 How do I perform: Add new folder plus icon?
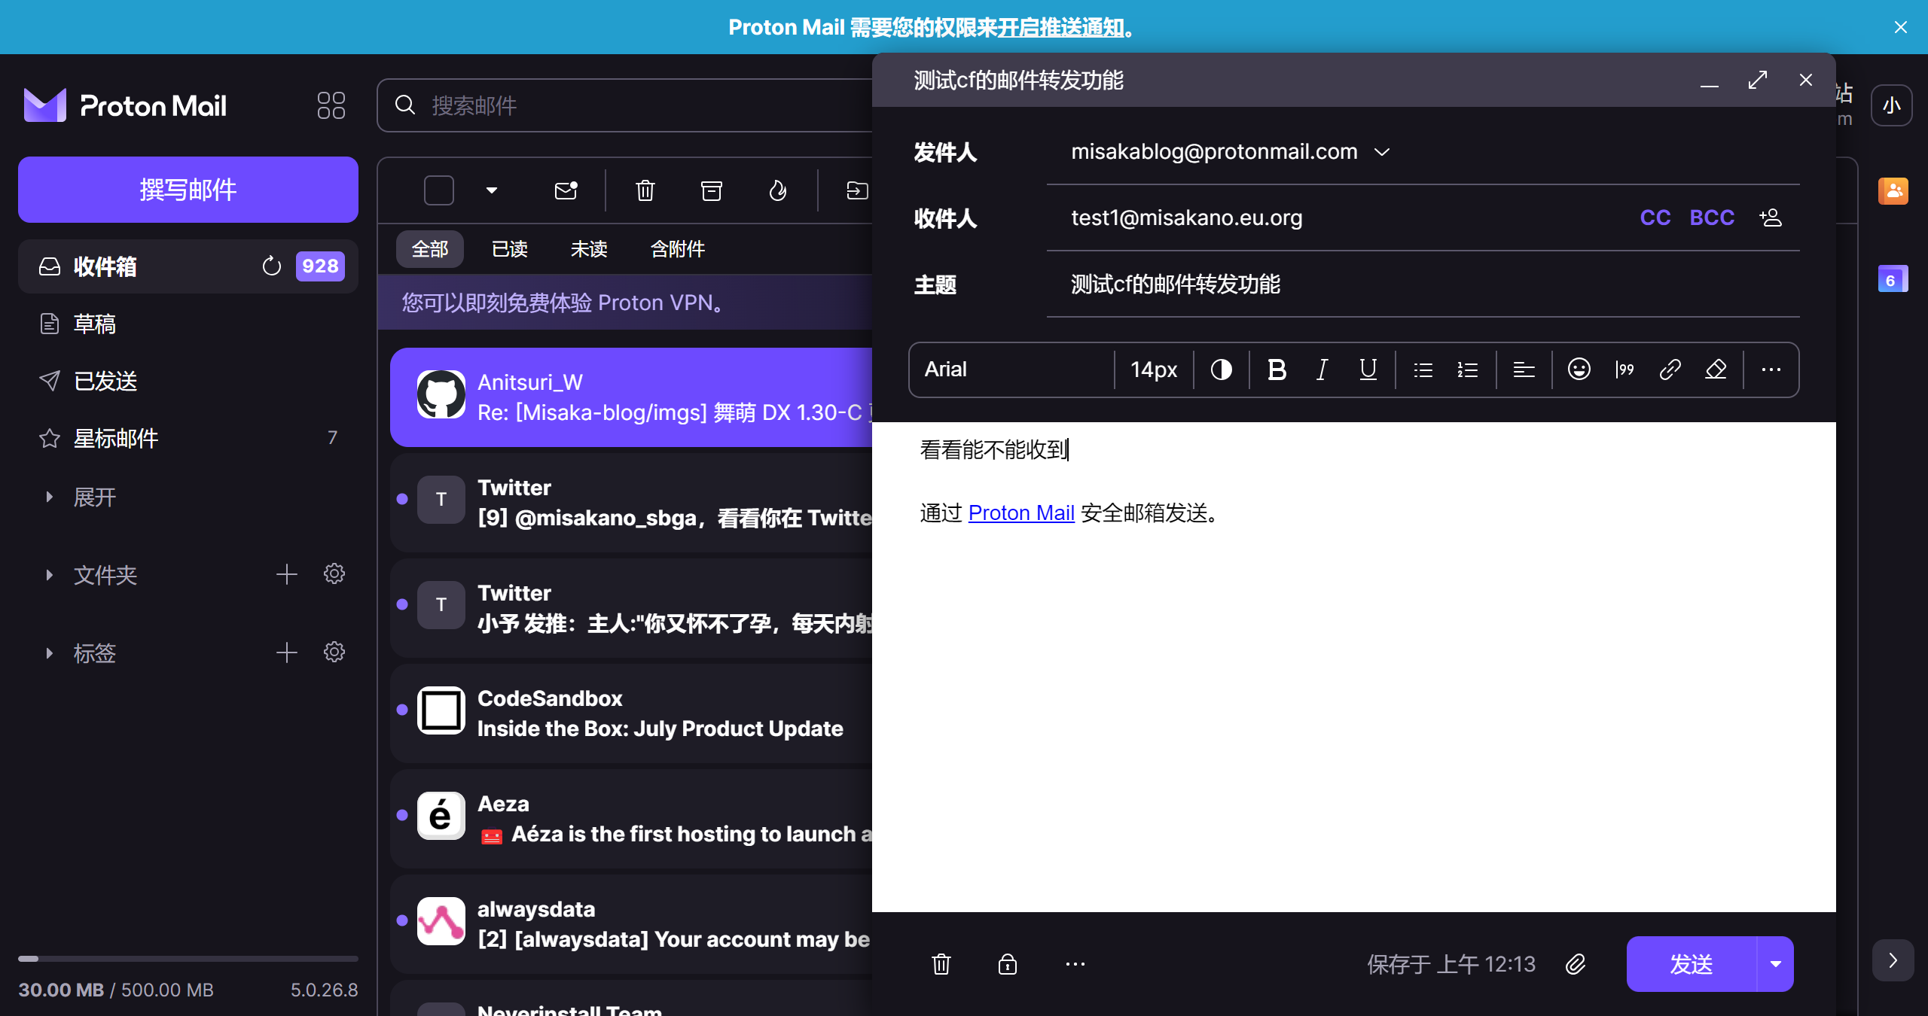(286, 575)
